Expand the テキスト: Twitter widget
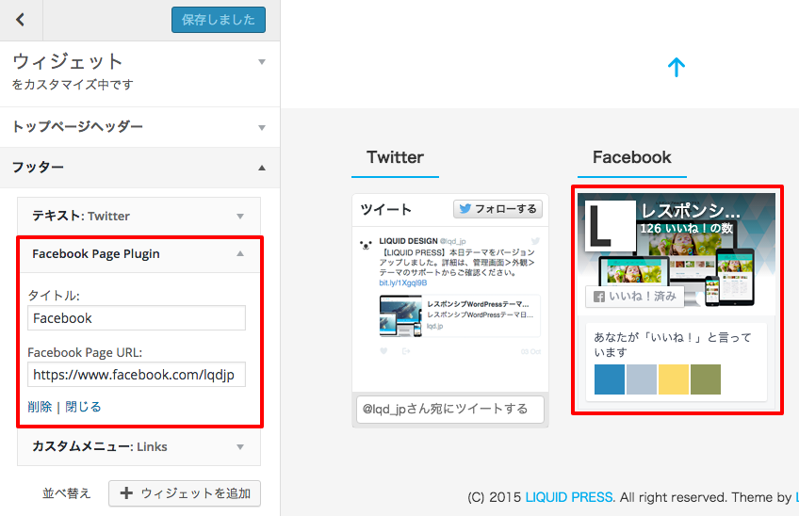Viewport: 799px width, 516px height. coord(139,216)
